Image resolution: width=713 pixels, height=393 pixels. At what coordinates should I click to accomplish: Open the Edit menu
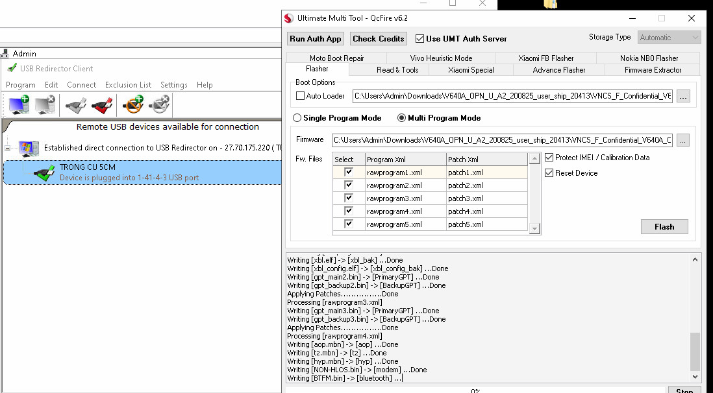(x=51, y=85)
